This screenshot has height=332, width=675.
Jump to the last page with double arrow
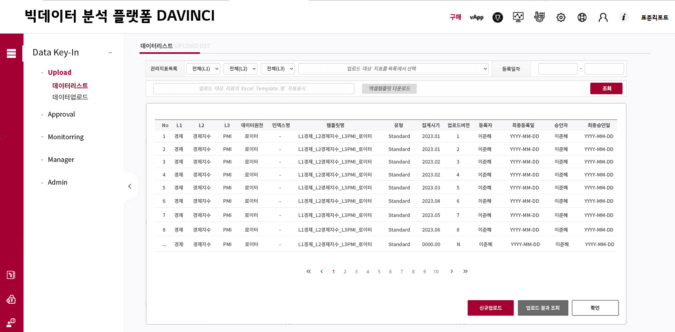coord(466,271)
